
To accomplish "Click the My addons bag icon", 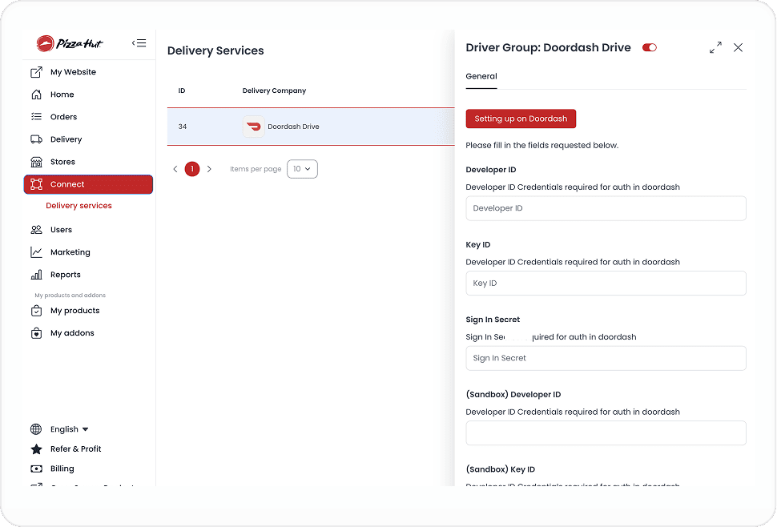I will [36, 333].
